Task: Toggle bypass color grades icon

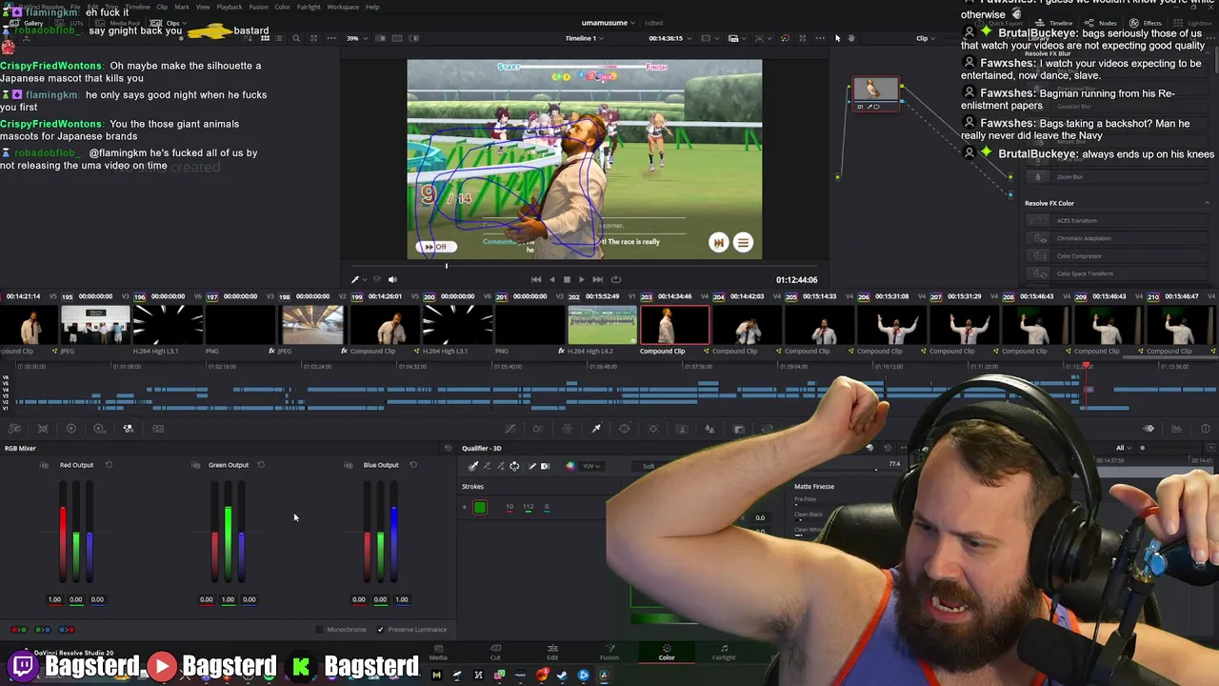Action: pyautogui.click(x=785, y=38)
